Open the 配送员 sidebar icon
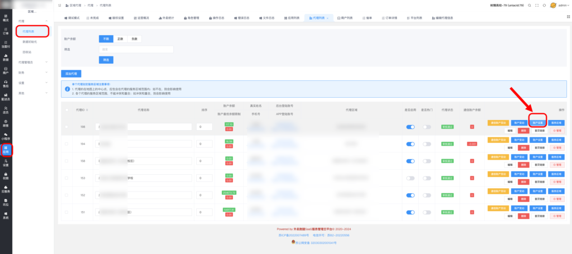The width and height of the screenshot is (572, 254). 6,97
